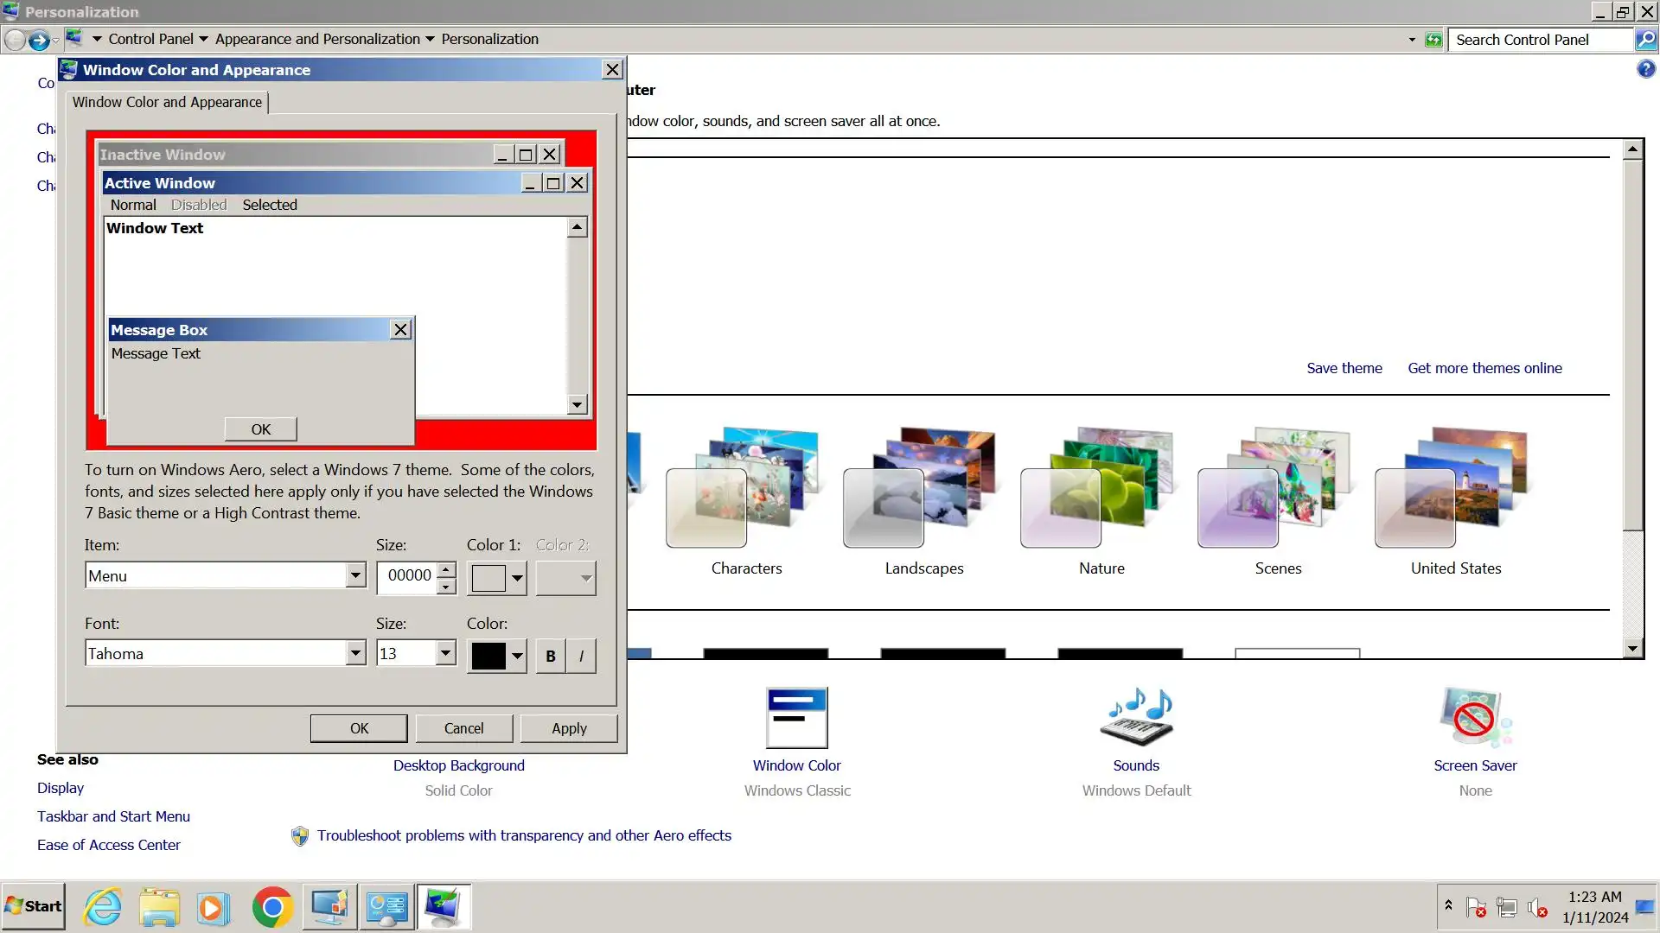Click the volume icon in the system tray
This screenshot has height=933, width=1660.
click(1536, 907)
